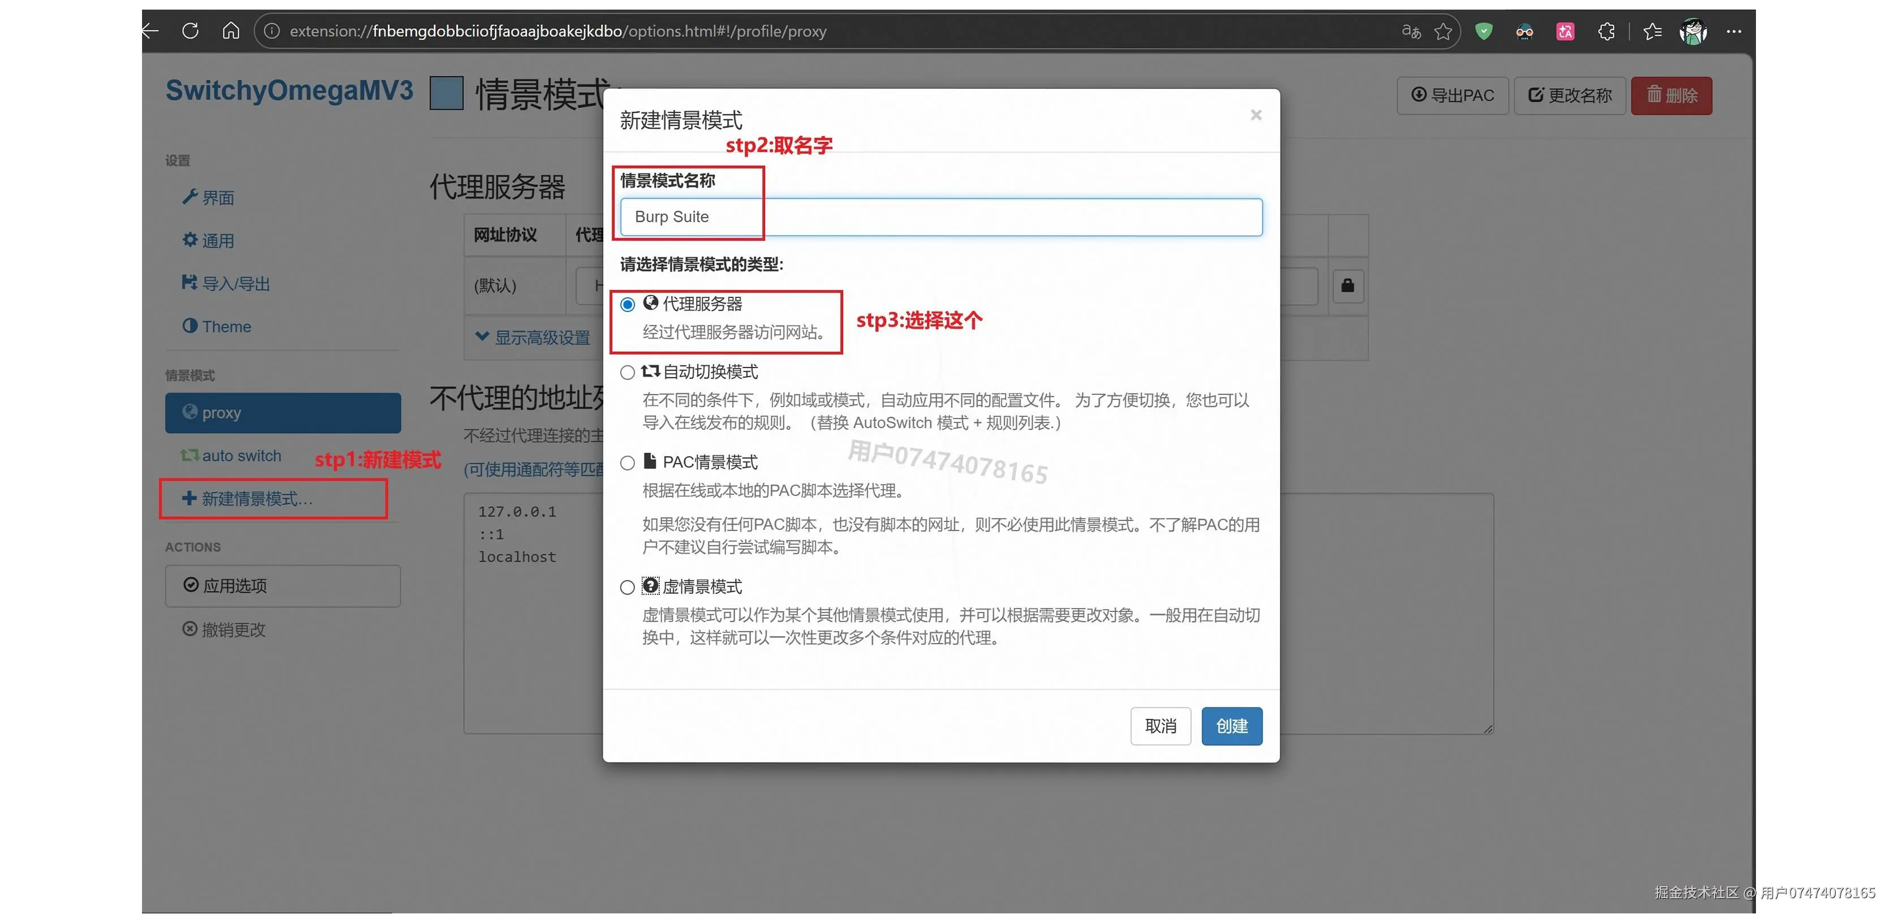Open the translate page icon
The width and height of the screenshot is (1898, 923).
click(1411, 31)
